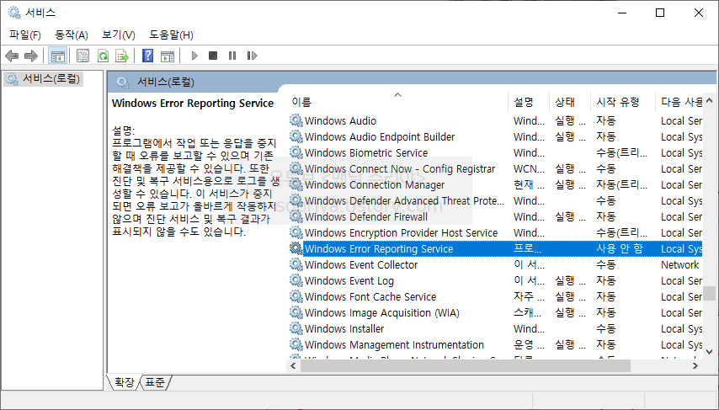Click the Windows Installer gear icon
This screenshot has height=410, width=719.
pyautogui.click(x=296, y=329)
